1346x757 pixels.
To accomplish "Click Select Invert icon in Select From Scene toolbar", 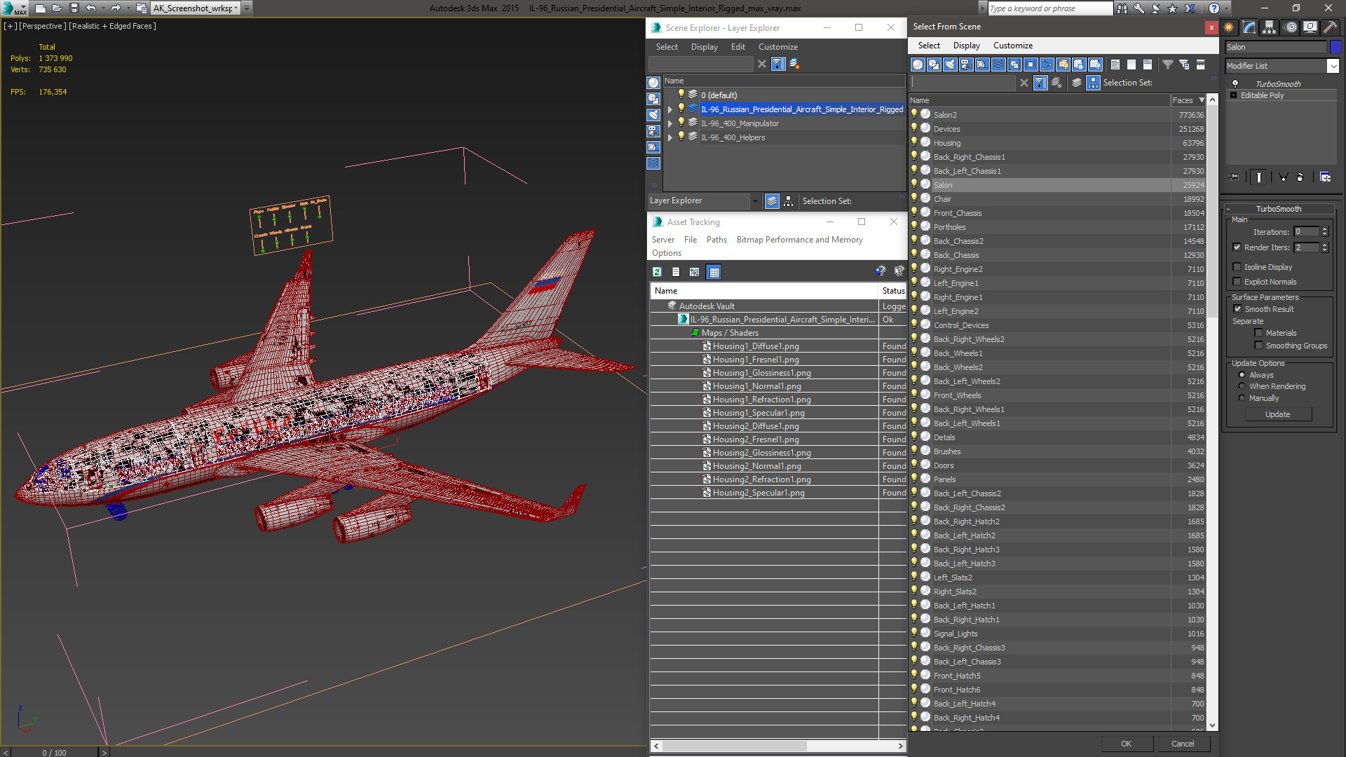I will click(1148, 64).
